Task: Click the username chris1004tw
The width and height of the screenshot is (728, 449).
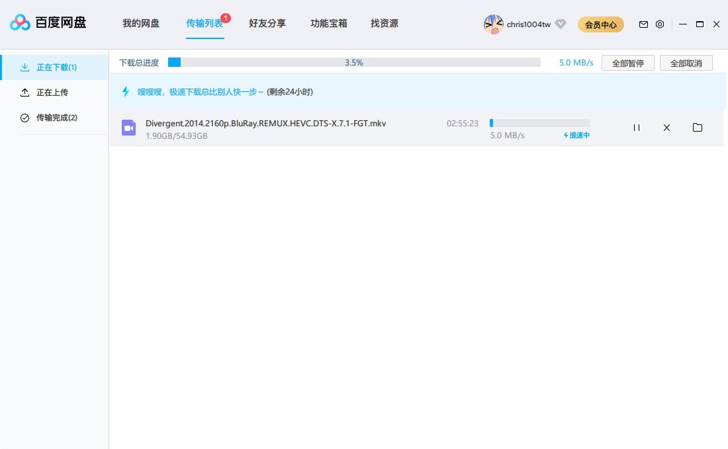Action: coord(528,24)
